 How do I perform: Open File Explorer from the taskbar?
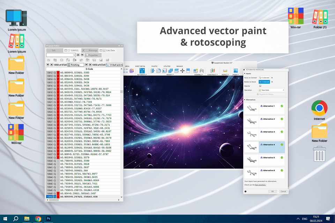pyautogui.click(x=27, y=219)
